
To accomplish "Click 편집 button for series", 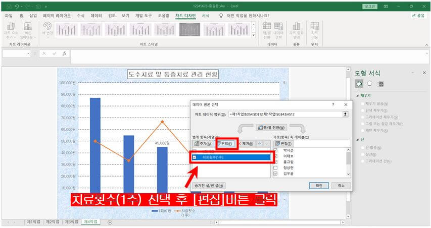I will click(225, 143).
